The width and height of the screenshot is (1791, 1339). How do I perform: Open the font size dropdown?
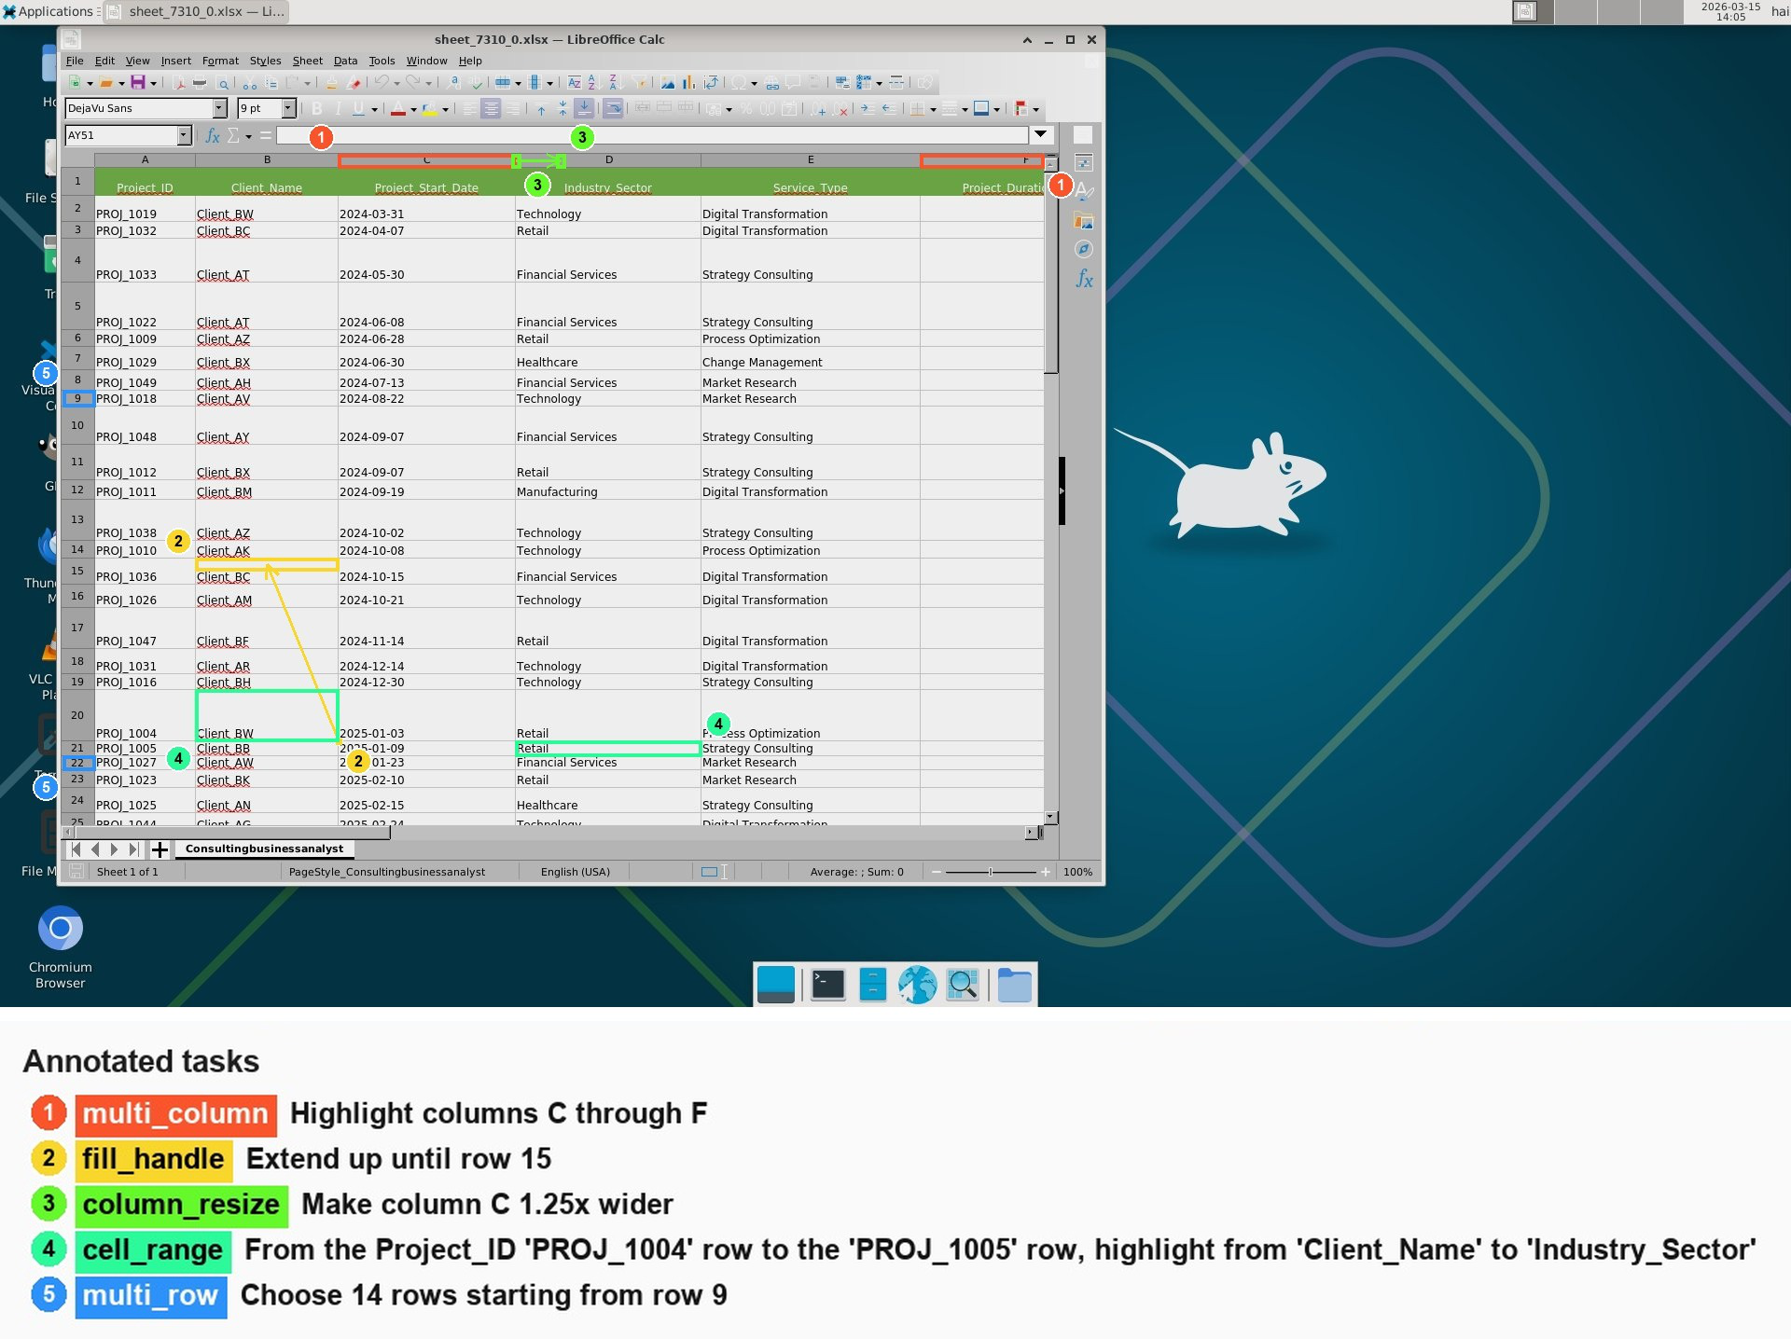point(289,108)
